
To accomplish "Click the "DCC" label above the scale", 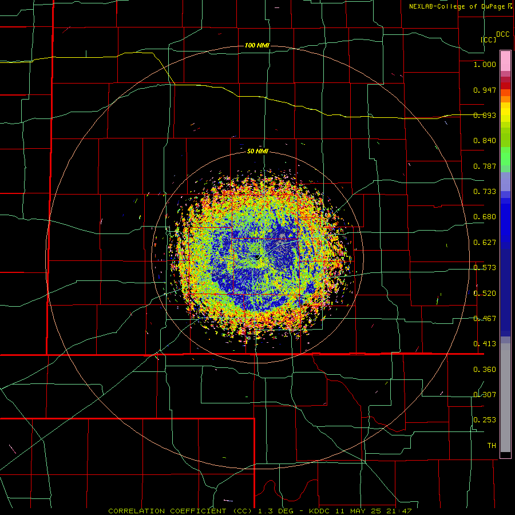I will [502, 34].
